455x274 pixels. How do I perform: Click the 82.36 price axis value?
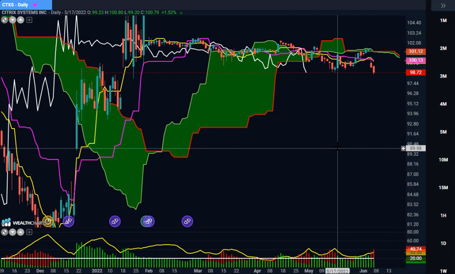[413, 215]
